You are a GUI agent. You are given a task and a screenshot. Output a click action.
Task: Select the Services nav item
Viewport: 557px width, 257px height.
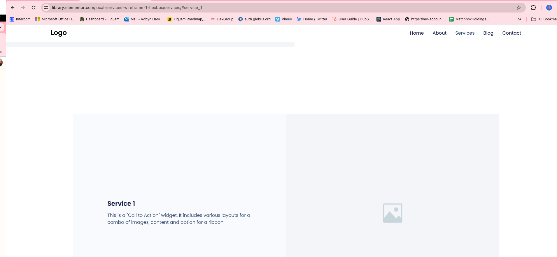[x=465, y=33]
